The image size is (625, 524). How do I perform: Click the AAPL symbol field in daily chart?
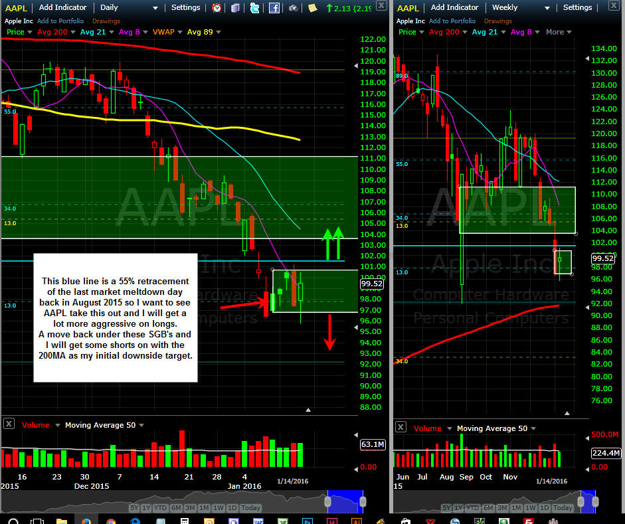(x=16, y=8)
